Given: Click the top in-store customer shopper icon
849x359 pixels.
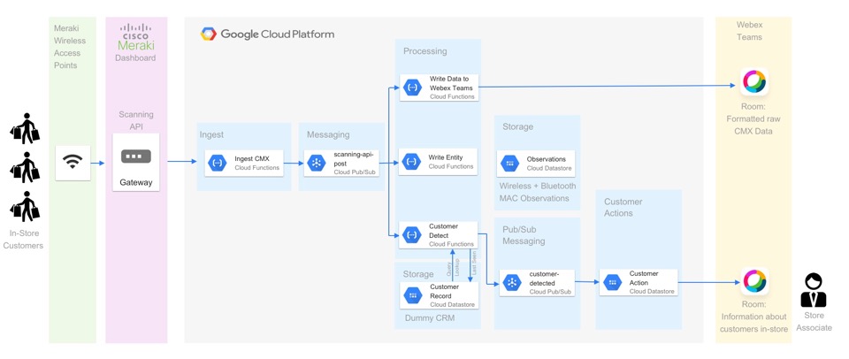Looking at the screenshot, I should pos(25,129).
